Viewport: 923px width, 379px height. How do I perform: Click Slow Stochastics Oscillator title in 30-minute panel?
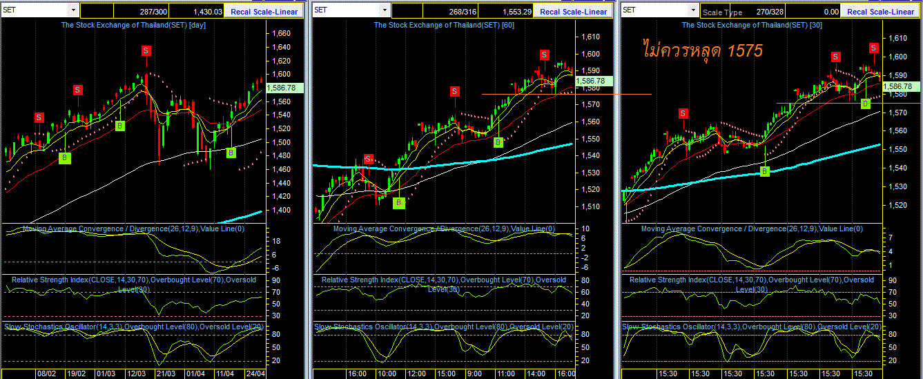pyautogui.click(x=752, y=327)
